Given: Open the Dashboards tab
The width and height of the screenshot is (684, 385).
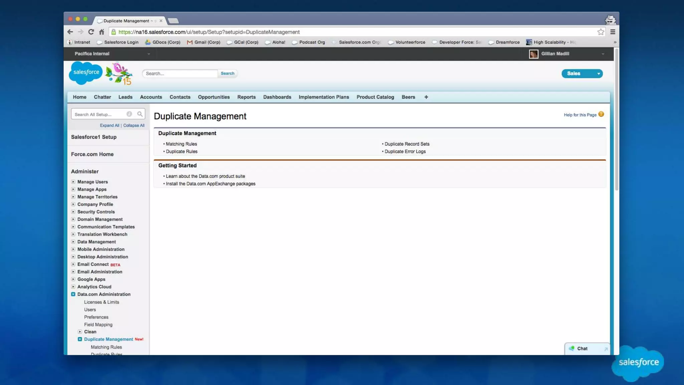Looking at the screenshot, I should [277, 97].
